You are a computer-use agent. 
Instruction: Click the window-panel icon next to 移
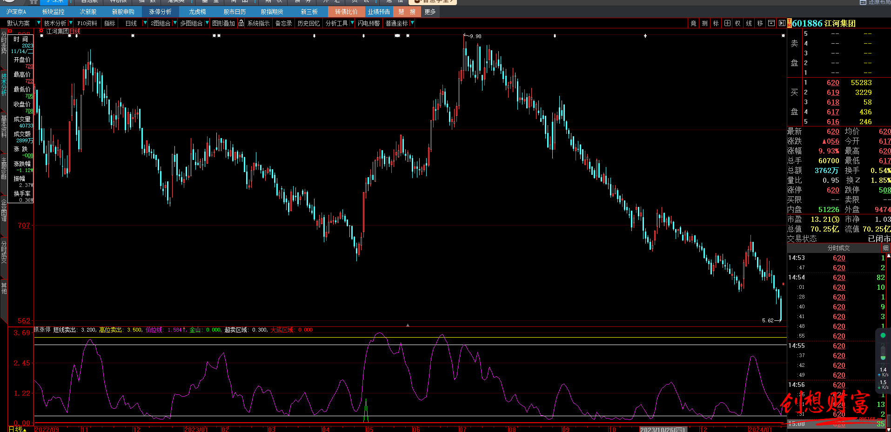[x=771, y=23]
